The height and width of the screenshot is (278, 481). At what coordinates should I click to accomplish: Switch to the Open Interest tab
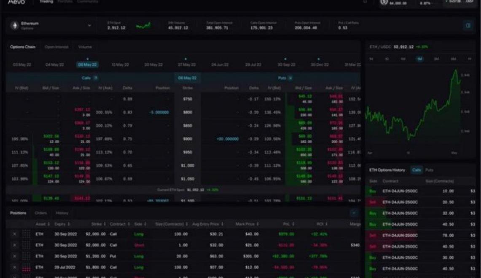point(55,47)
